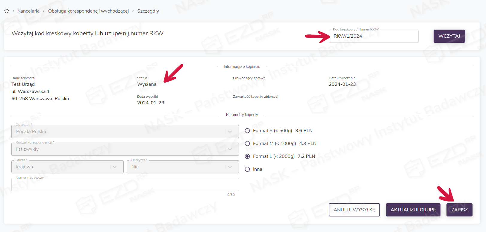
Task: Save with the ZAPISZ button
Action: click(x=459, y=210)
